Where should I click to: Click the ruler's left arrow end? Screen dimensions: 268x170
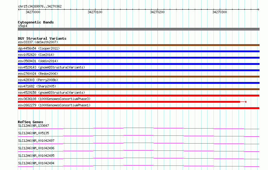[x=19, y=10]
